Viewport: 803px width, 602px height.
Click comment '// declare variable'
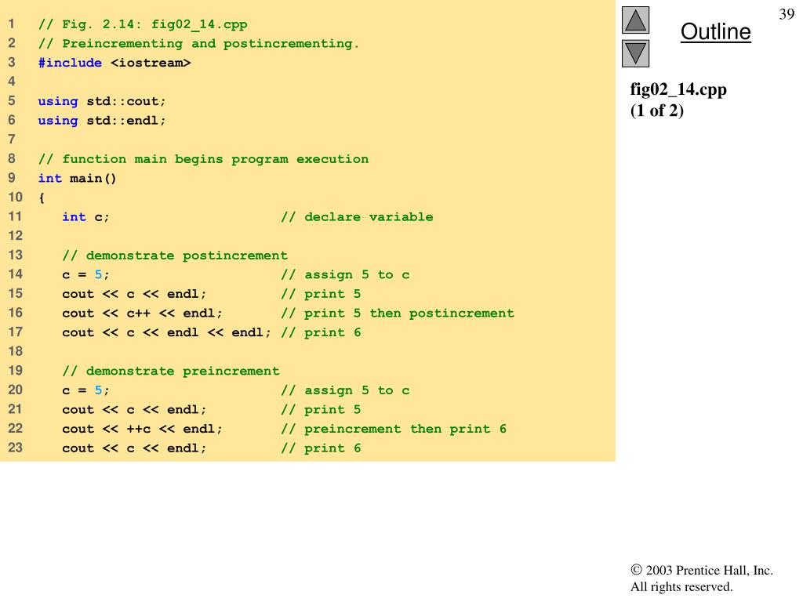click(x=357, y=217)
